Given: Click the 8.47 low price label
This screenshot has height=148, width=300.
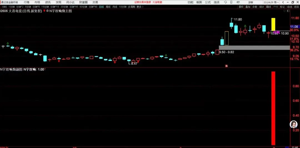Looking at the screenshot, I should coord(134,64).
